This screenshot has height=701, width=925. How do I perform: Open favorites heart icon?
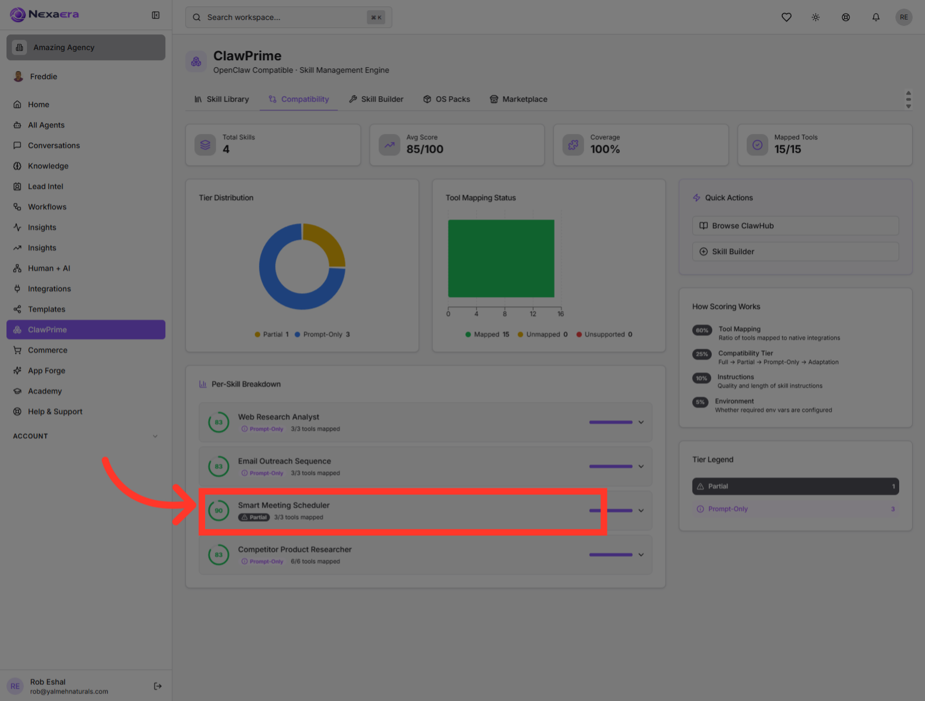(x=787, y=17)
